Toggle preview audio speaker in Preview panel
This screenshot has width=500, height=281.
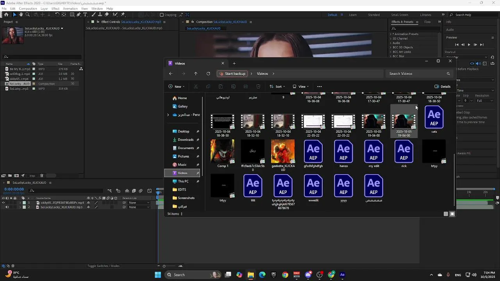tap(478, 63)
